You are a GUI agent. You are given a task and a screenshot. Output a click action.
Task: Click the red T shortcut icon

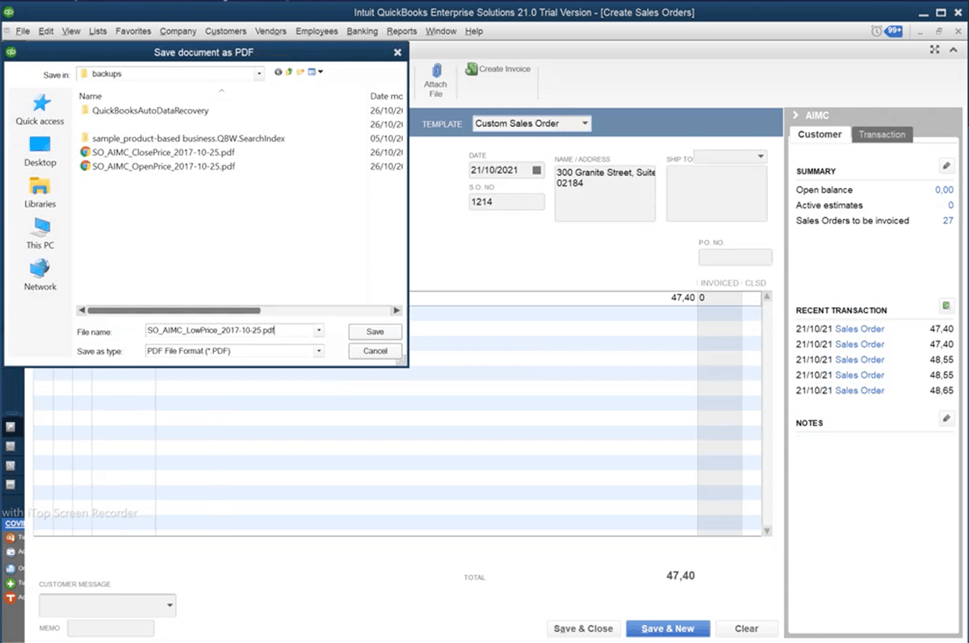(x=10, y=598)
